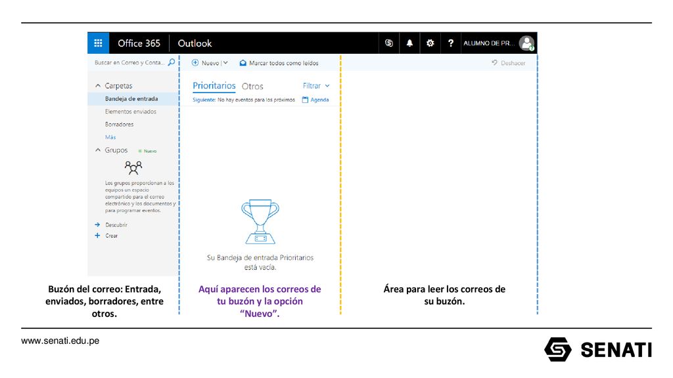This screenshot has height=378, width=673.
Task: Open the Office 365 app launcher grid
Action: click(99, 43)
